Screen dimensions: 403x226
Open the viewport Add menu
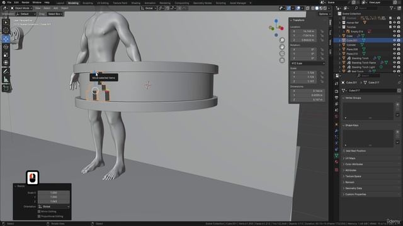(55, 8)
